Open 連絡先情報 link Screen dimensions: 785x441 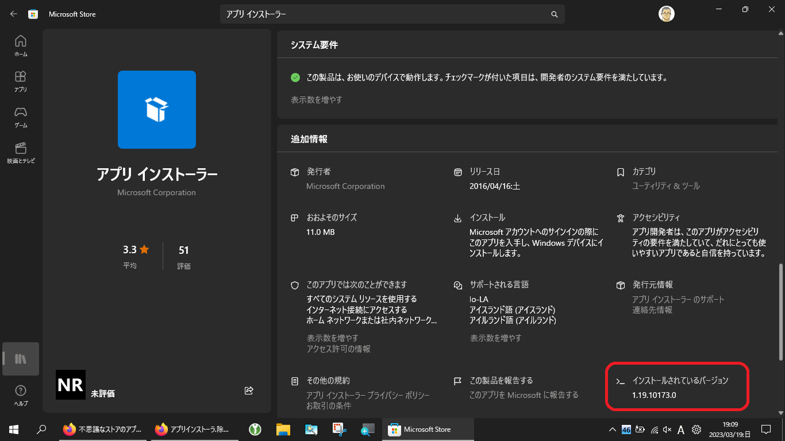pyautogui.click(x=652, y=310)
